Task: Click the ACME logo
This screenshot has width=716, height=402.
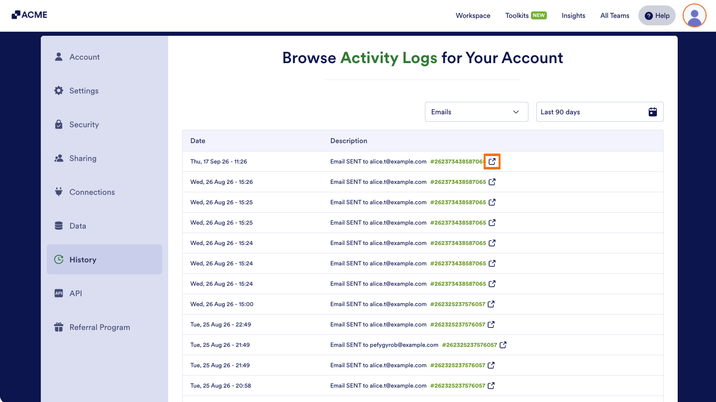Action: 29,15
